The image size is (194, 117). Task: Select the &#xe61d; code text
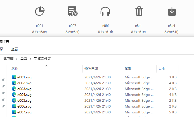coord(106,32)
